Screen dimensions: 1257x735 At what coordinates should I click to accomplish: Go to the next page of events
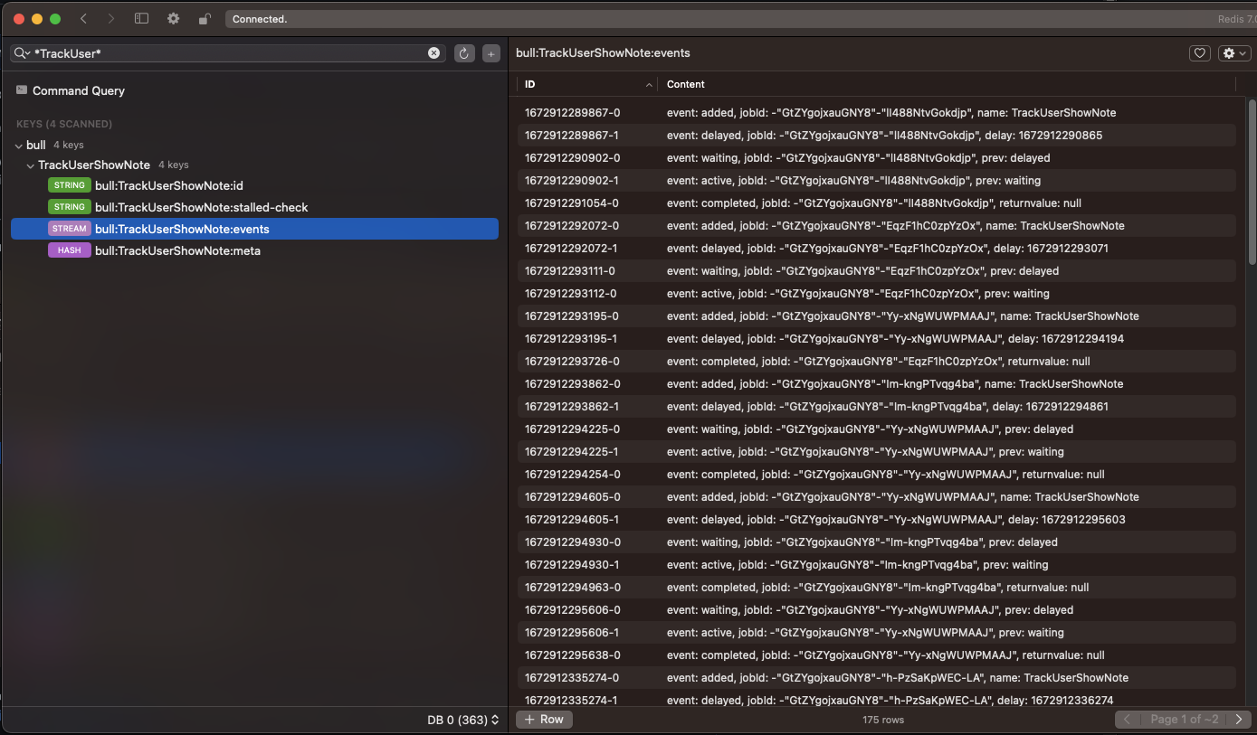1238,719
